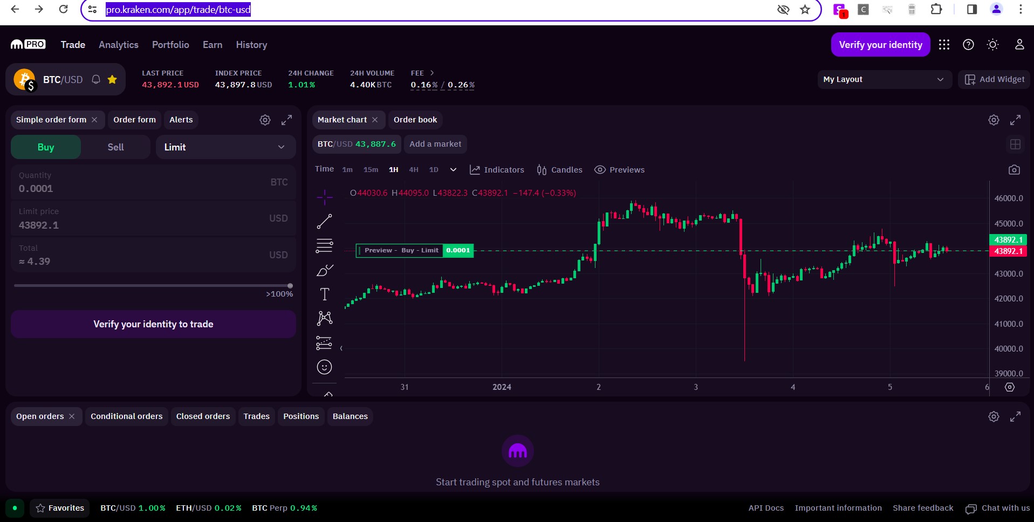
Task: Click the Quantity input field
Action: (153, 182)
